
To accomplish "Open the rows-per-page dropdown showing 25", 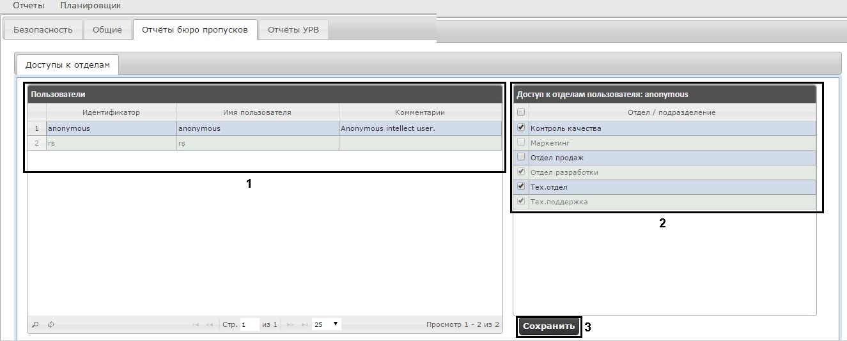I will coord(326,324).
